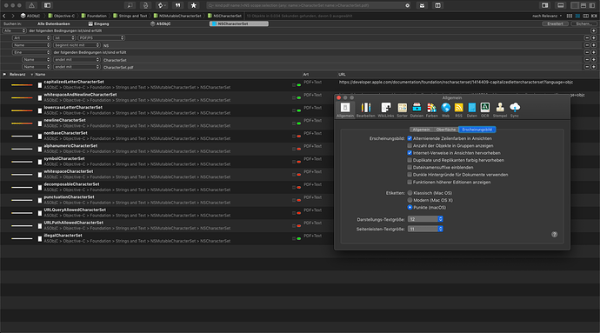Remove the CharacterSet.pdf condition with minus

[x=587, y=67]
